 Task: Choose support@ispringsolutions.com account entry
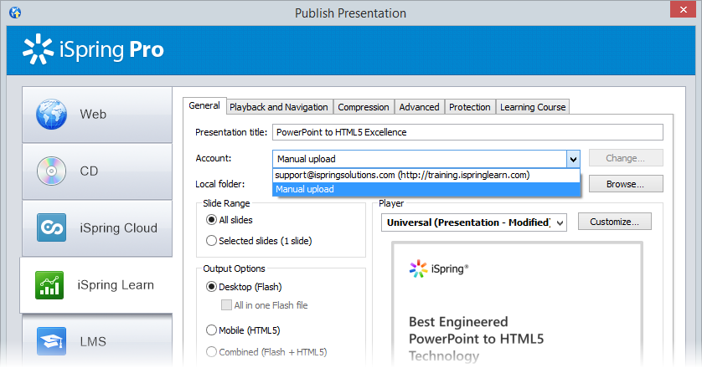pos(426,175)
